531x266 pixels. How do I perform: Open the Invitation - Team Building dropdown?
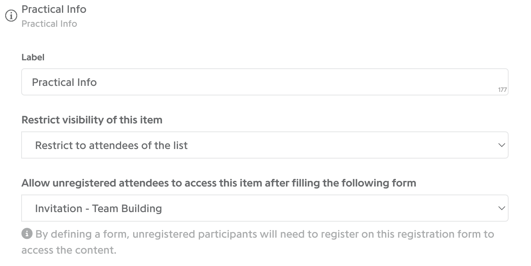265,208
